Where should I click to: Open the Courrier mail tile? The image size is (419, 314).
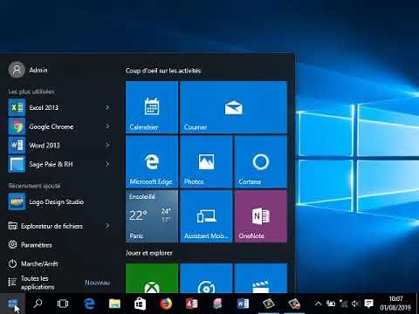click(x=233, y=107)
